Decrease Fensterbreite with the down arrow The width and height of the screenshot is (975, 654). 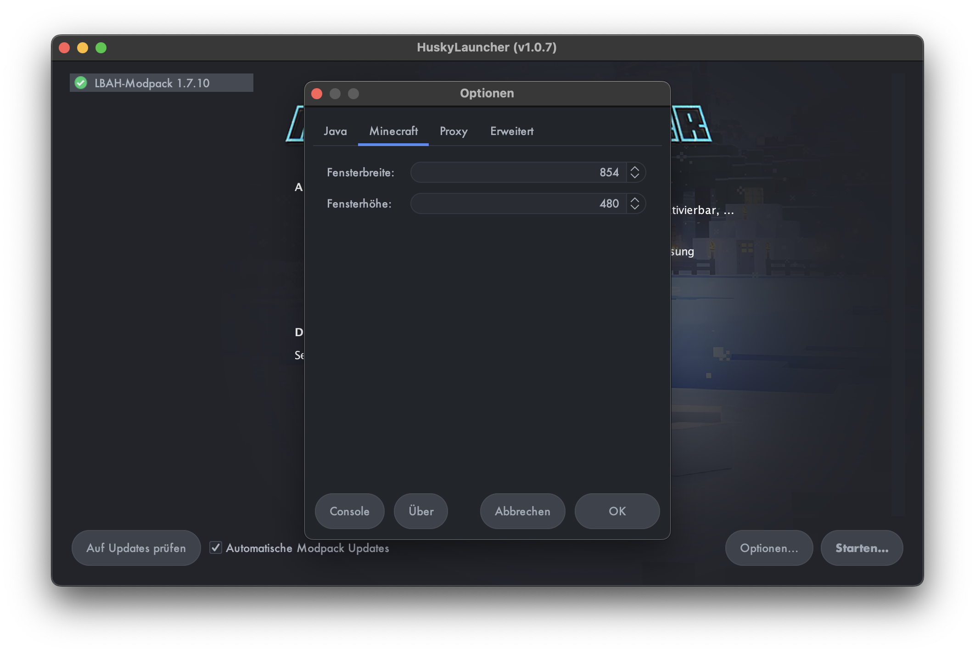tap(635, 176)
